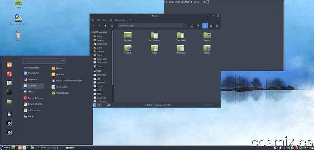Search files with the magnifier icon
Viewport: 314px width, 150px height.
[x=198, y=25]
